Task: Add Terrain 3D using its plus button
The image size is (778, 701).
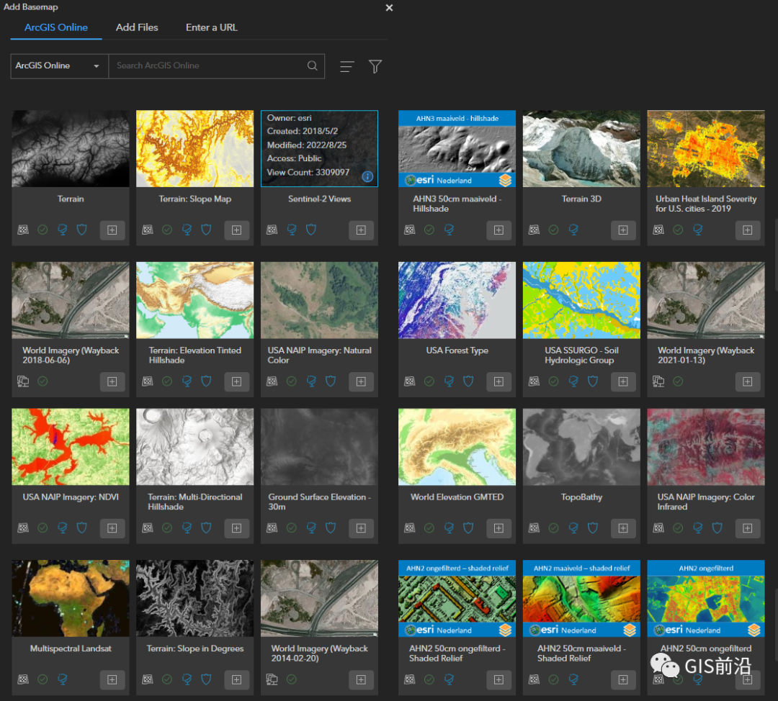Action: coord(623,230)
